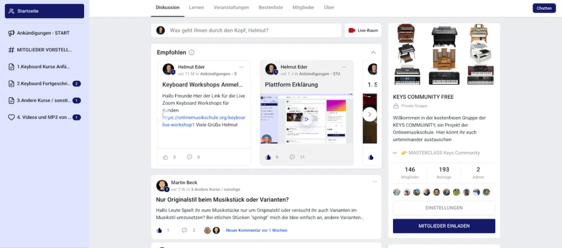This screenshot has height=248, width=562.
Task: Open the EINSTELLUNGEN button
Action: [444, 208]
